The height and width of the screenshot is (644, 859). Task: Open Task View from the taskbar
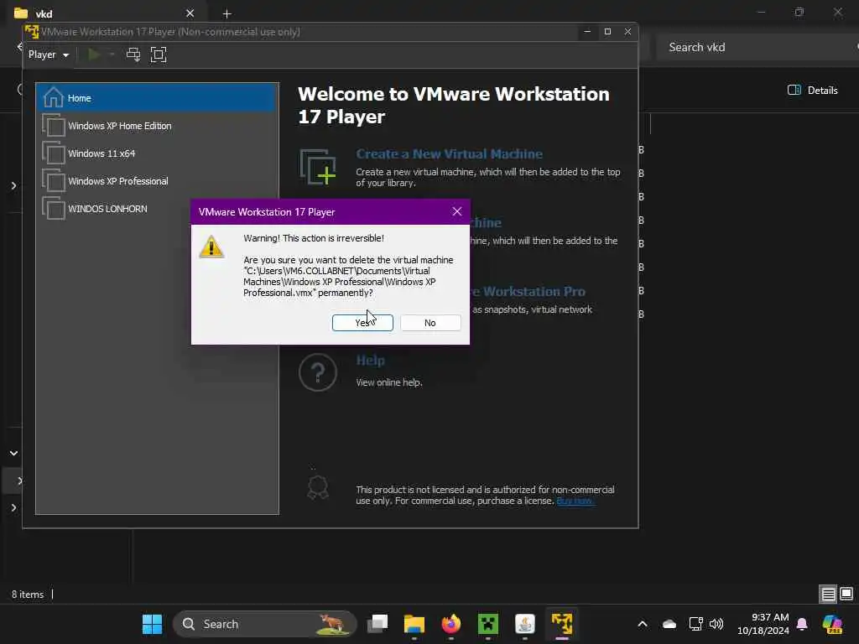tap(377, 624)
